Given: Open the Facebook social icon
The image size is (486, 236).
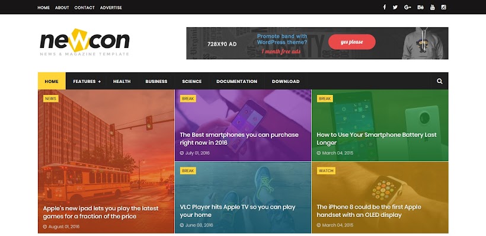Looking at the screenshot, I should pyautogui.click(x=384, y=7).
